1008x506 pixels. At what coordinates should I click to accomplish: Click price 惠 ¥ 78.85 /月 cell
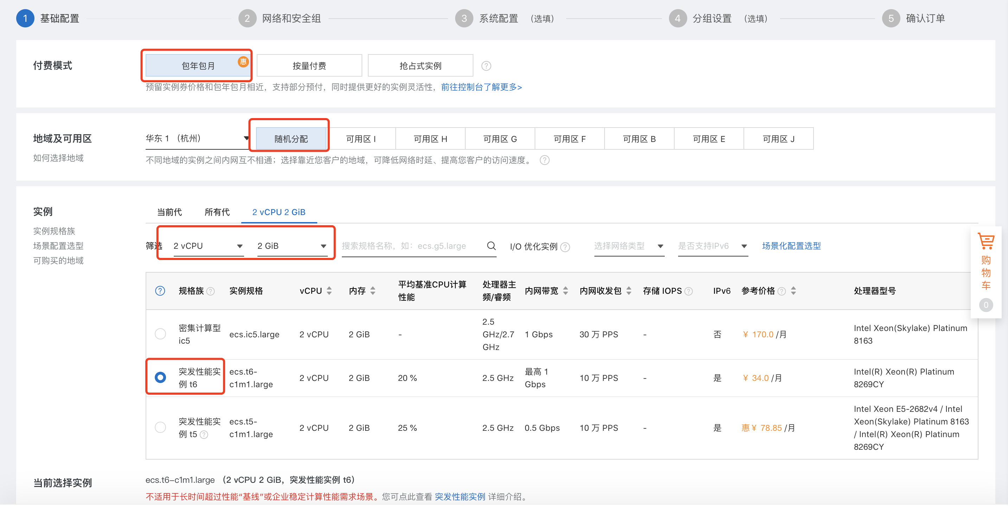tap(768, 428)
